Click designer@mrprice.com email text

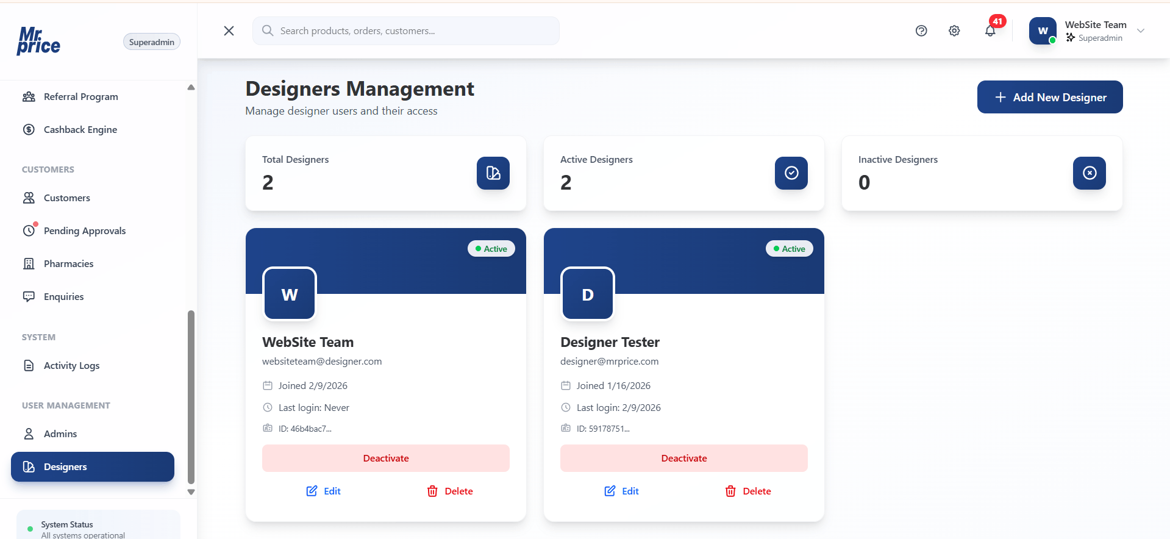610,361
